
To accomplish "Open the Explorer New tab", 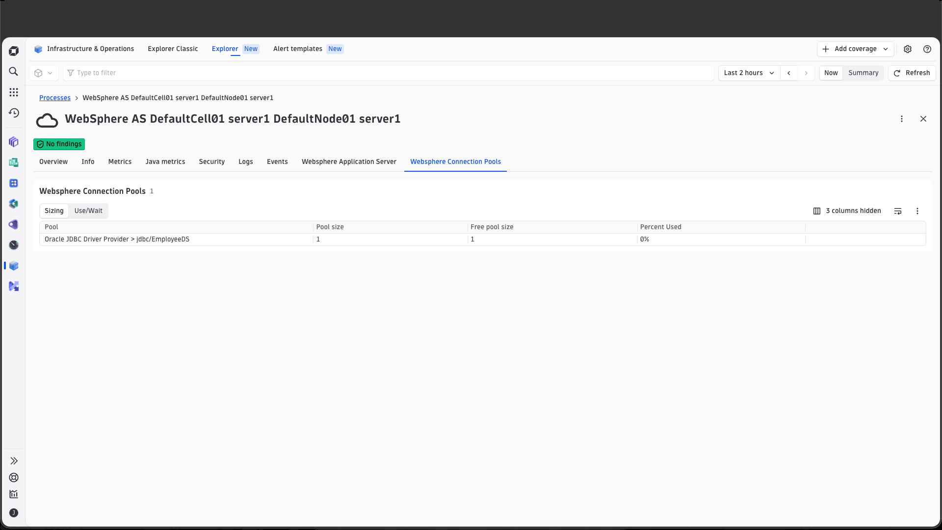I will (x=235, y=49).
